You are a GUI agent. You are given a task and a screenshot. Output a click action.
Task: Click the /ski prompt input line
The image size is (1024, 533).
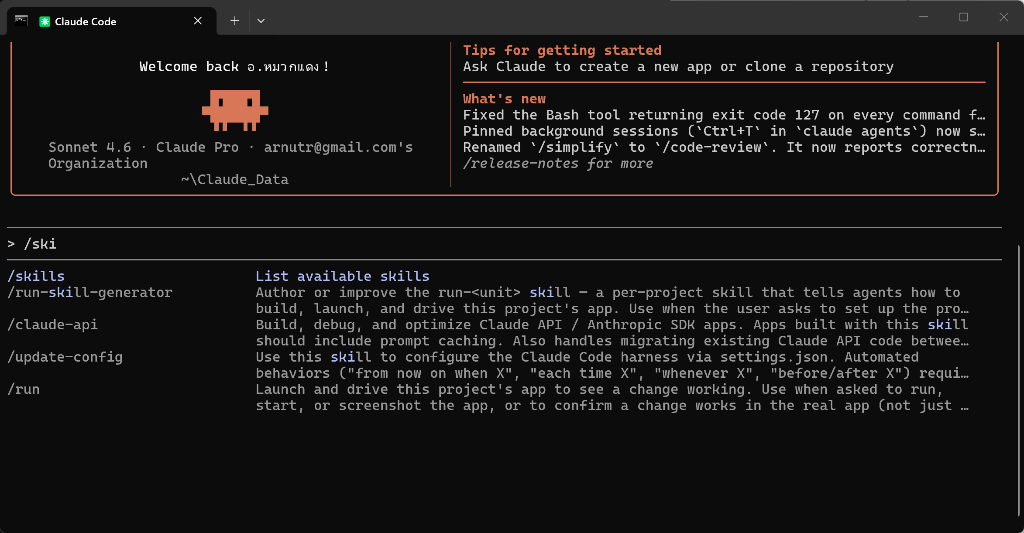pyautogui.click(x=504, y=244)
